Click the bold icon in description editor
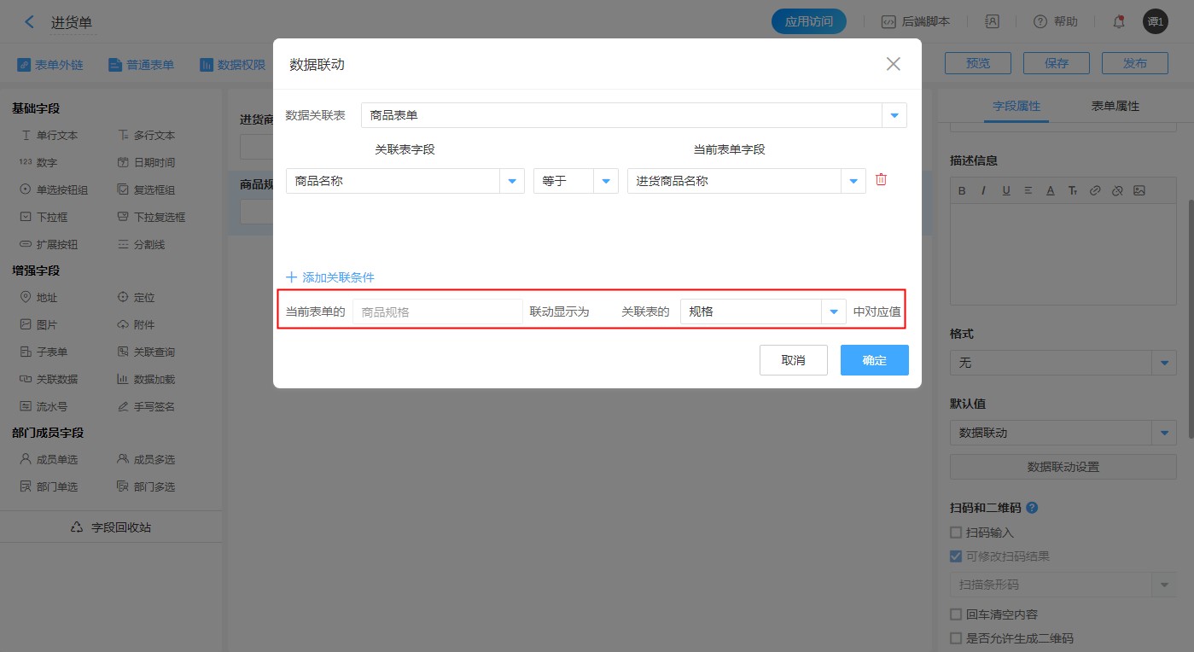Image resolution: width=1194 pixels, height=652 pixels. (x=962, y=190)
